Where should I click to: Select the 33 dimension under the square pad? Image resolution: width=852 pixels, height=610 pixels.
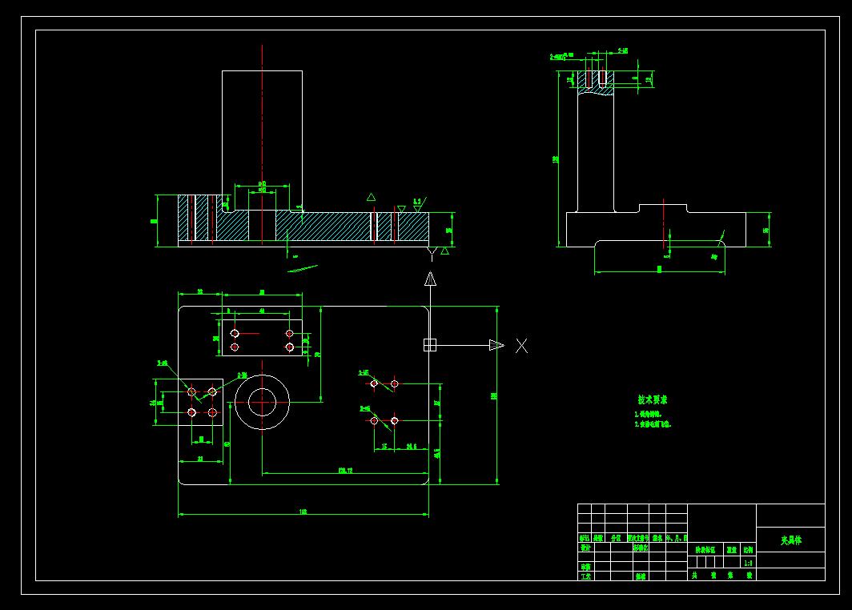click(200, 459)
